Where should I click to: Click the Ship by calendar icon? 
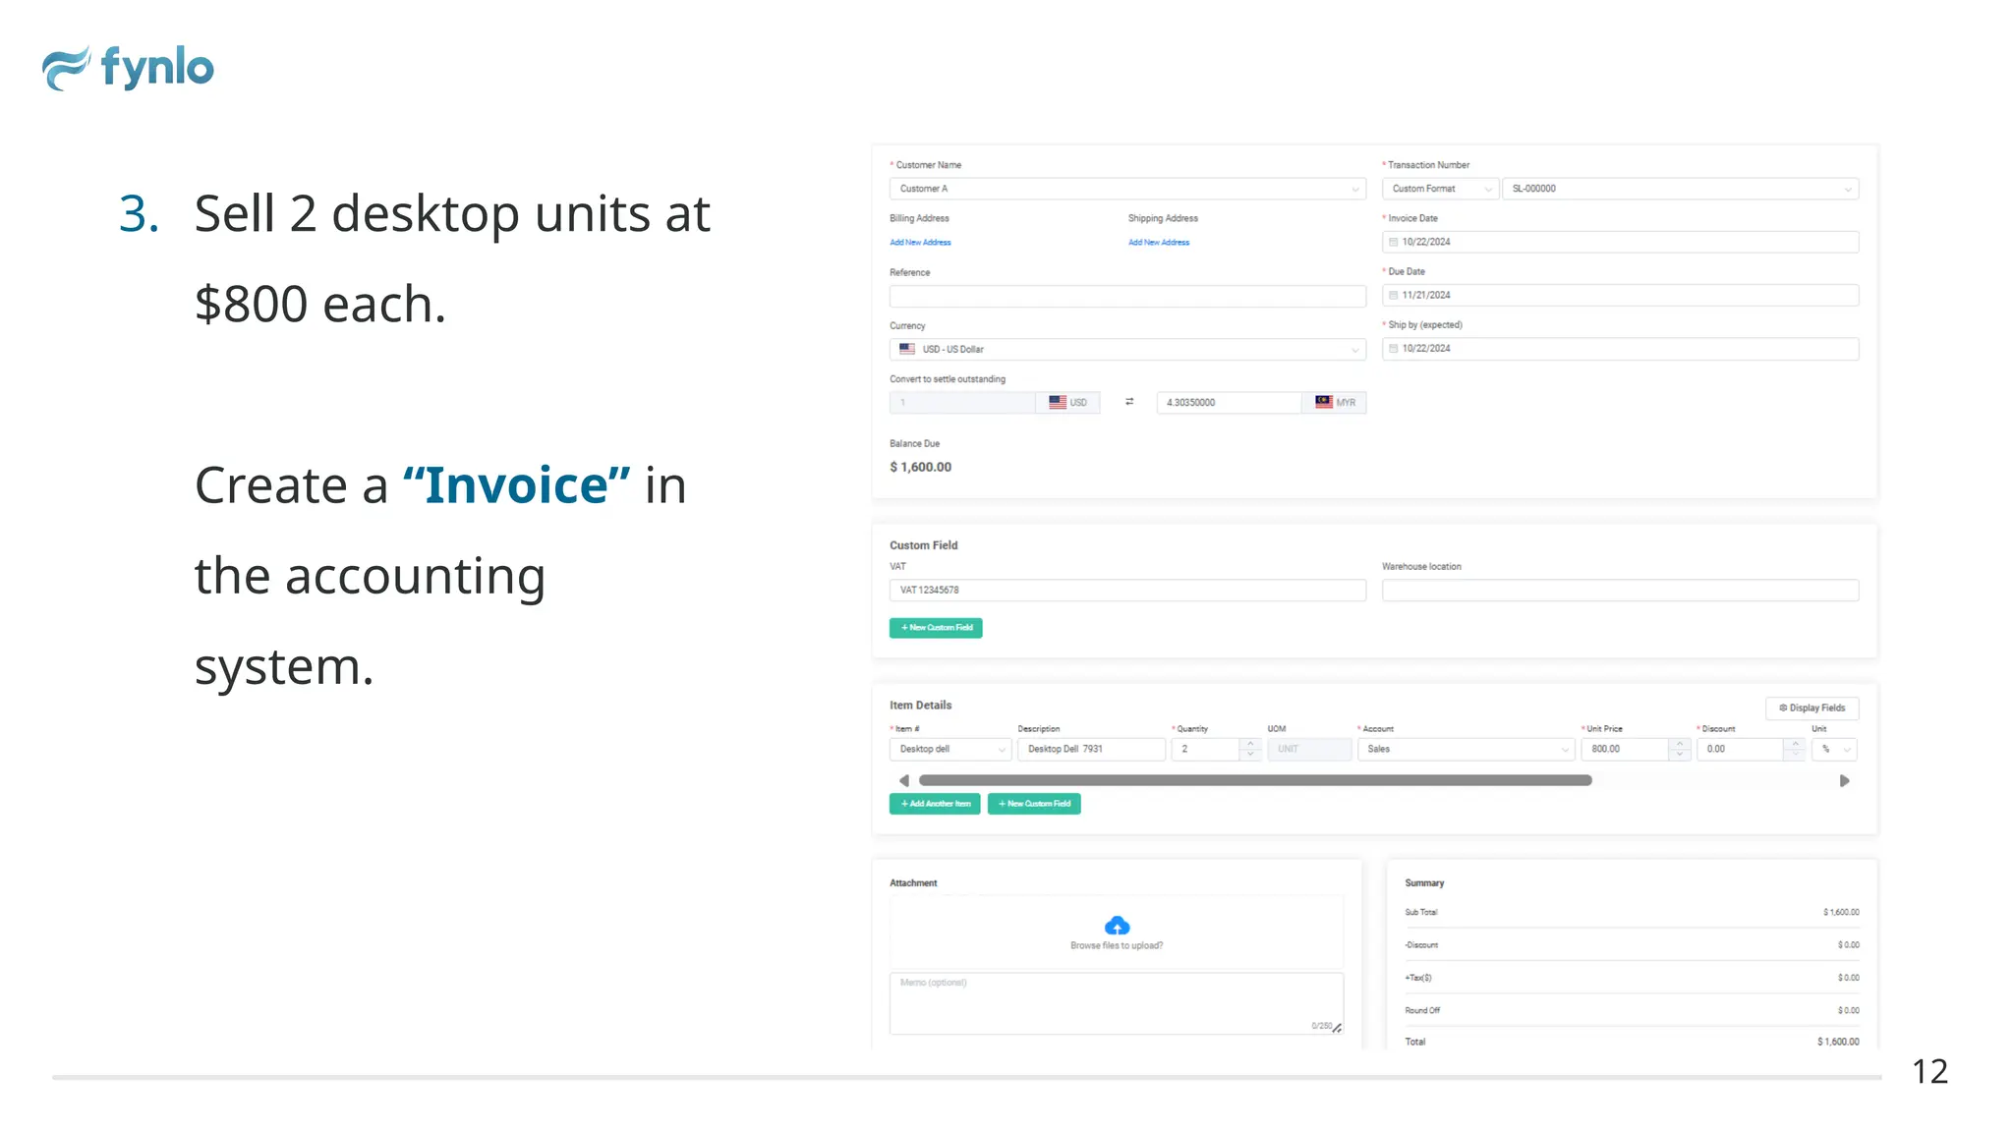click(1393, 349)
